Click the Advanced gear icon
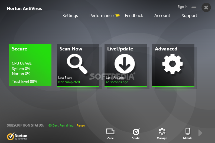Screen dimensions: 215x143 (172, 64)
